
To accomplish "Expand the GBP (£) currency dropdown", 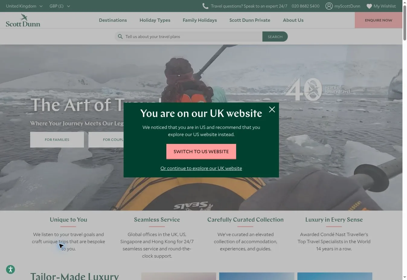I will pyautogui.click(x=60, y=6).
